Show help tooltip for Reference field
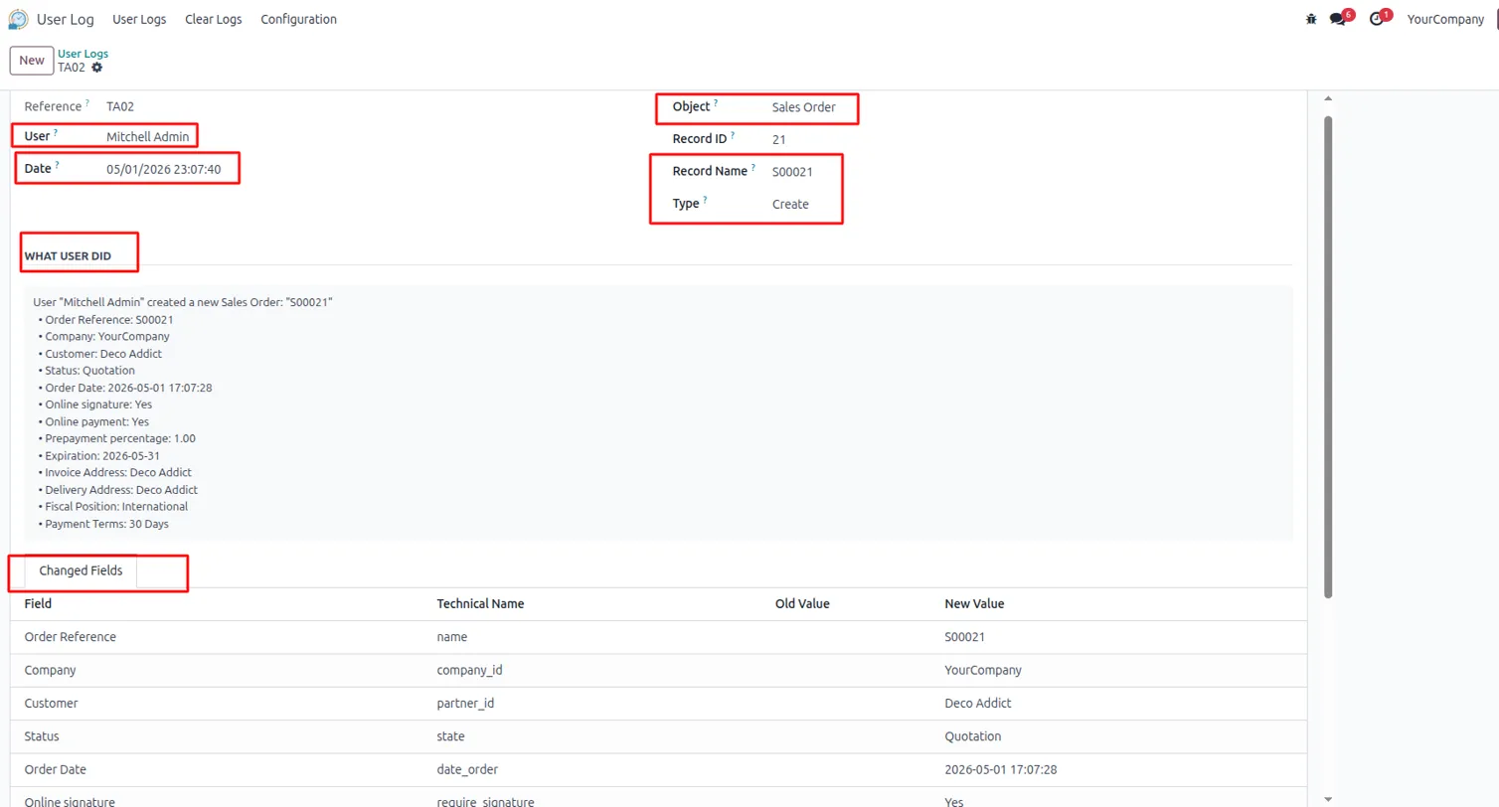 click(x=86, y=102)
